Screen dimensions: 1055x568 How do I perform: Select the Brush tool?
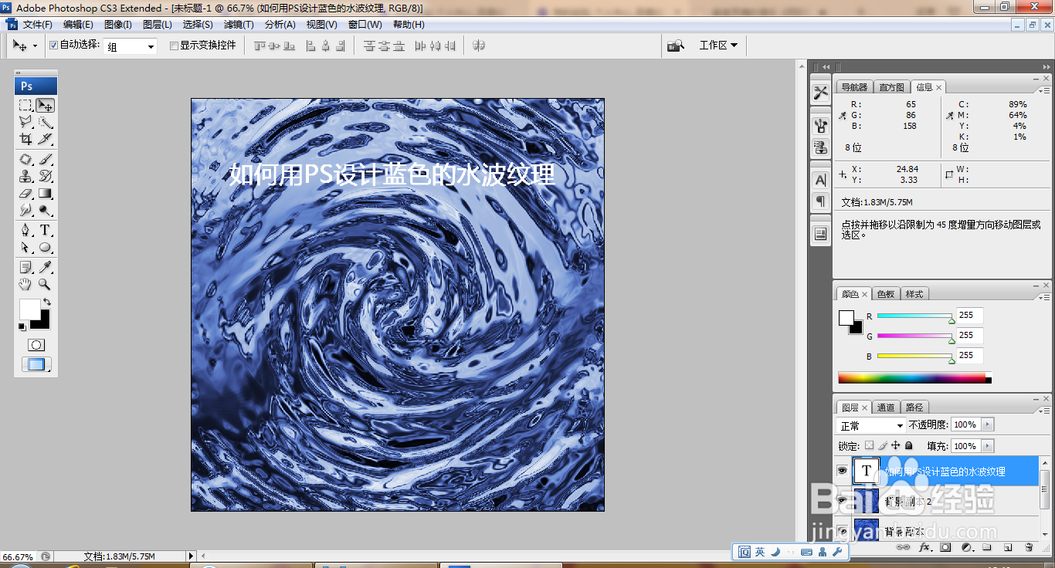[46, 159]
